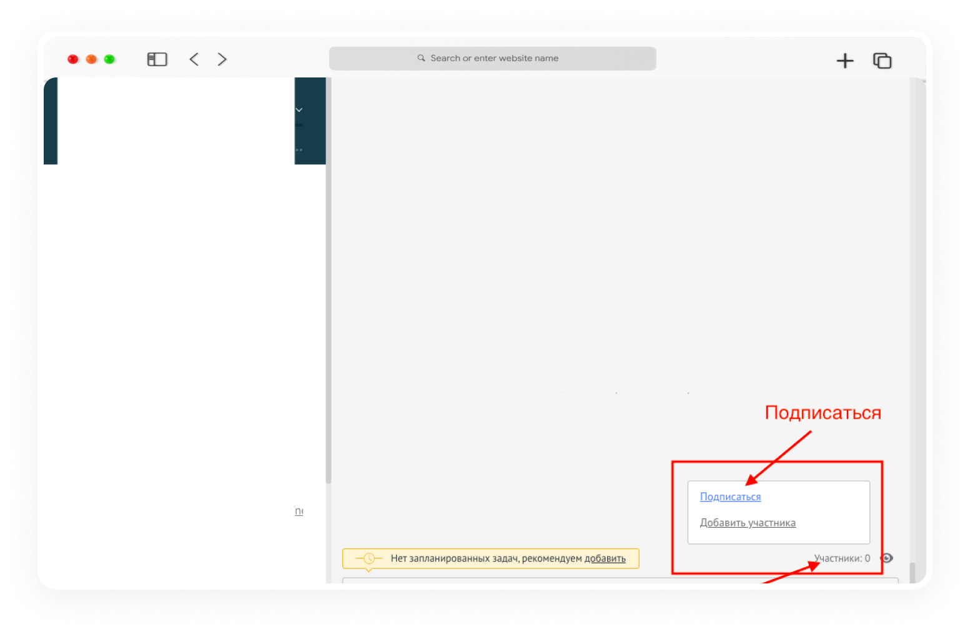Viewport: 970px width, 634px height.
Task: Expand the chevron in dark sidebar header
Action: click(299, 110)
